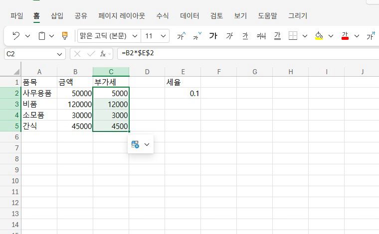This screenshot has height=234, width=379.
Task: Click cell containing 소모품
Action: pos(39,115)
